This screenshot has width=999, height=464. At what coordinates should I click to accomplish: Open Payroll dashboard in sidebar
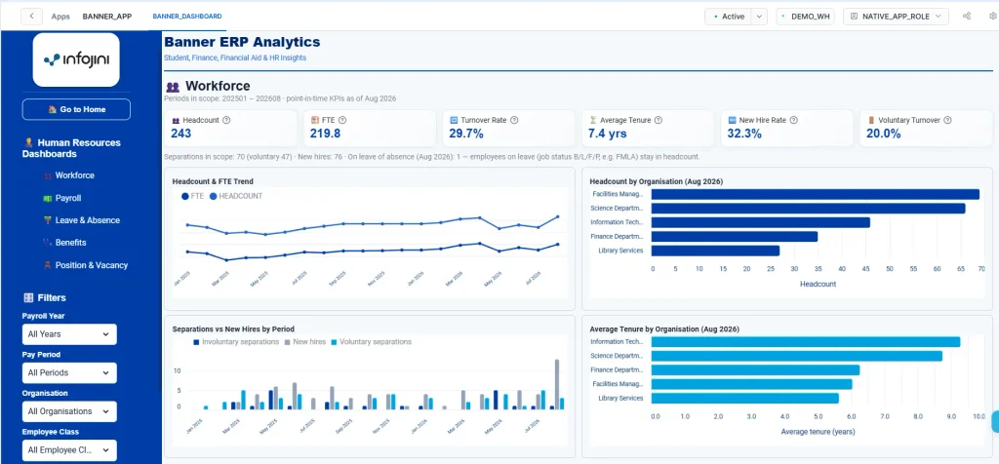[x=68, y=198]
